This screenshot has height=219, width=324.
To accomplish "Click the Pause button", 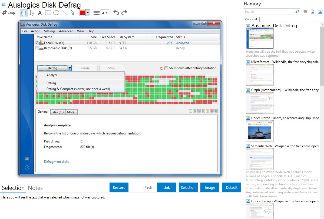I will click(x=85, y=68).
